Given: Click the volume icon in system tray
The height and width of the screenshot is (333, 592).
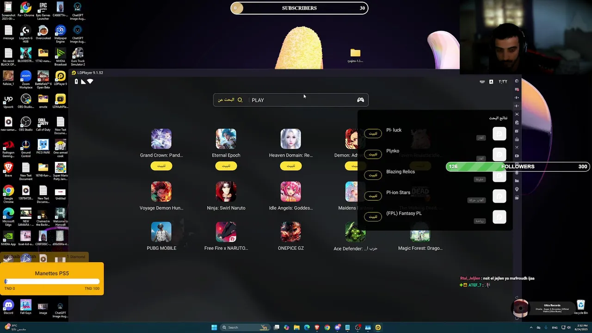Looking at the screenshot, I should coord(568,327).
